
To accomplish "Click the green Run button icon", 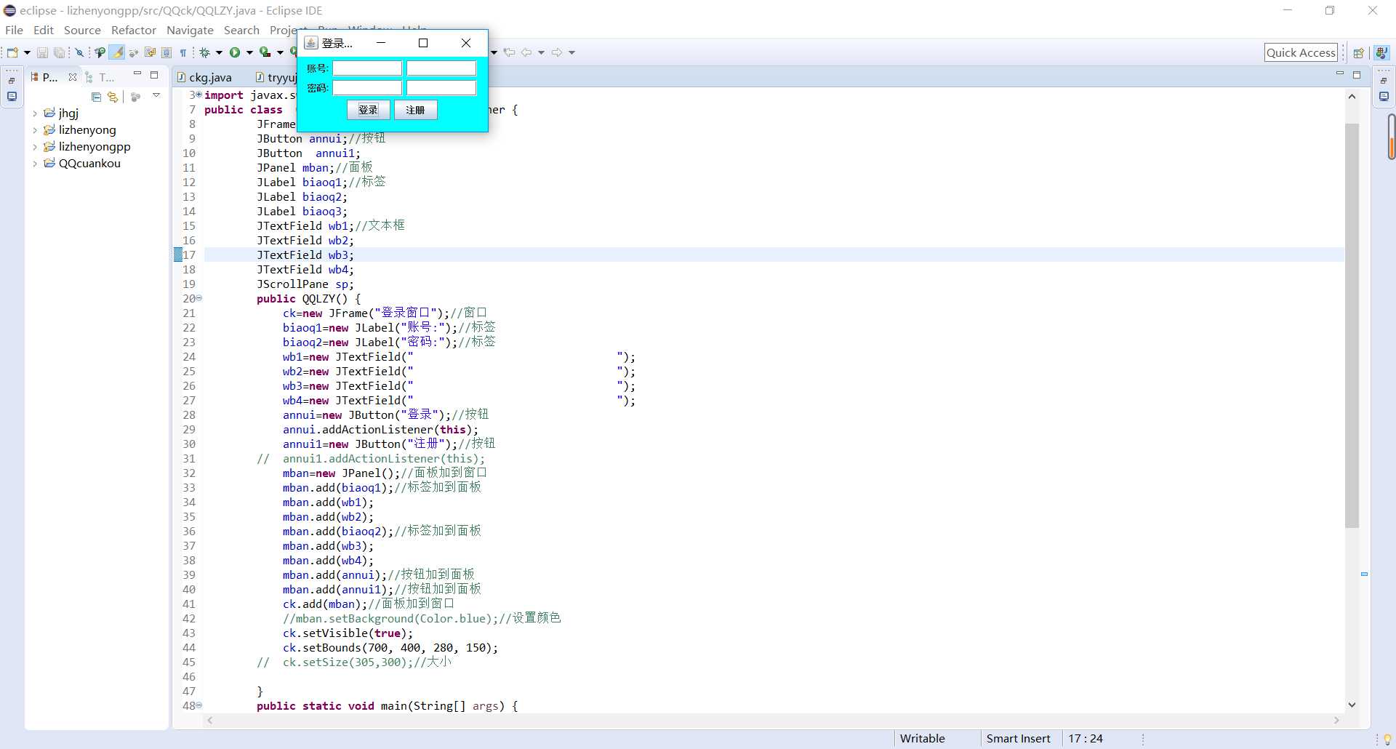I will 235,52.
